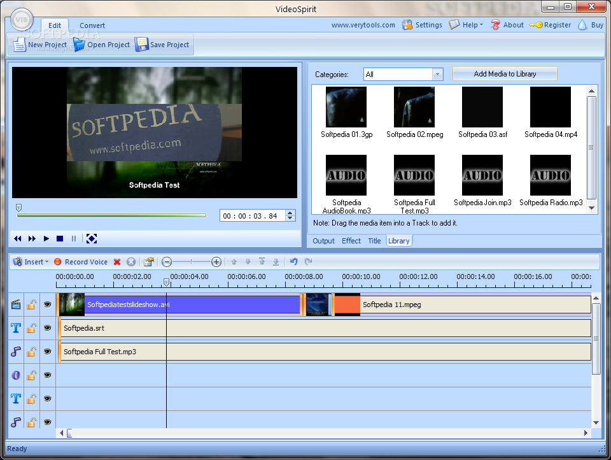Toggle full screen preview icon
Screen dimensions: 611x460
coord(92,238)
